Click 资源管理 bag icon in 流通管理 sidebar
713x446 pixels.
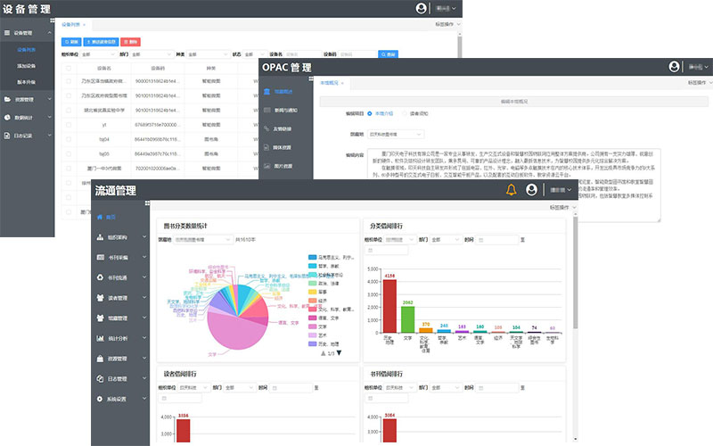click(x=100, y=359)
